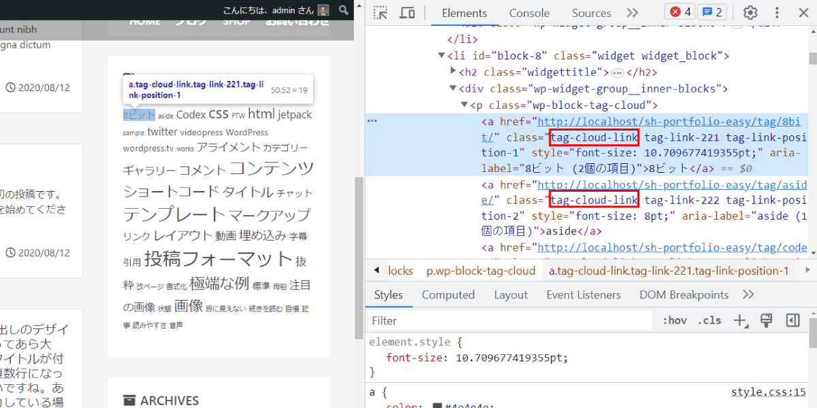
Task: Collapse the div wp-widget-group__inner-blocks node
Action: click(x=453, y=88)
